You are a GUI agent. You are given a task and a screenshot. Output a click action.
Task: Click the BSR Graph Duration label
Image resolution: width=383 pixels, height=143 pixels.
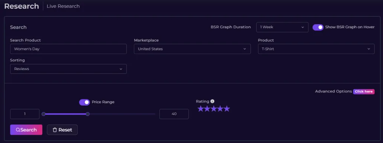pos(230,27)
